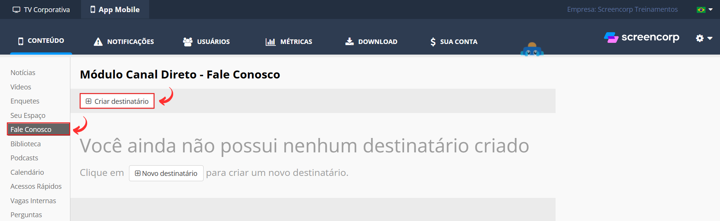
Task: Click the Download arrow icon
Action: [349, 41]
